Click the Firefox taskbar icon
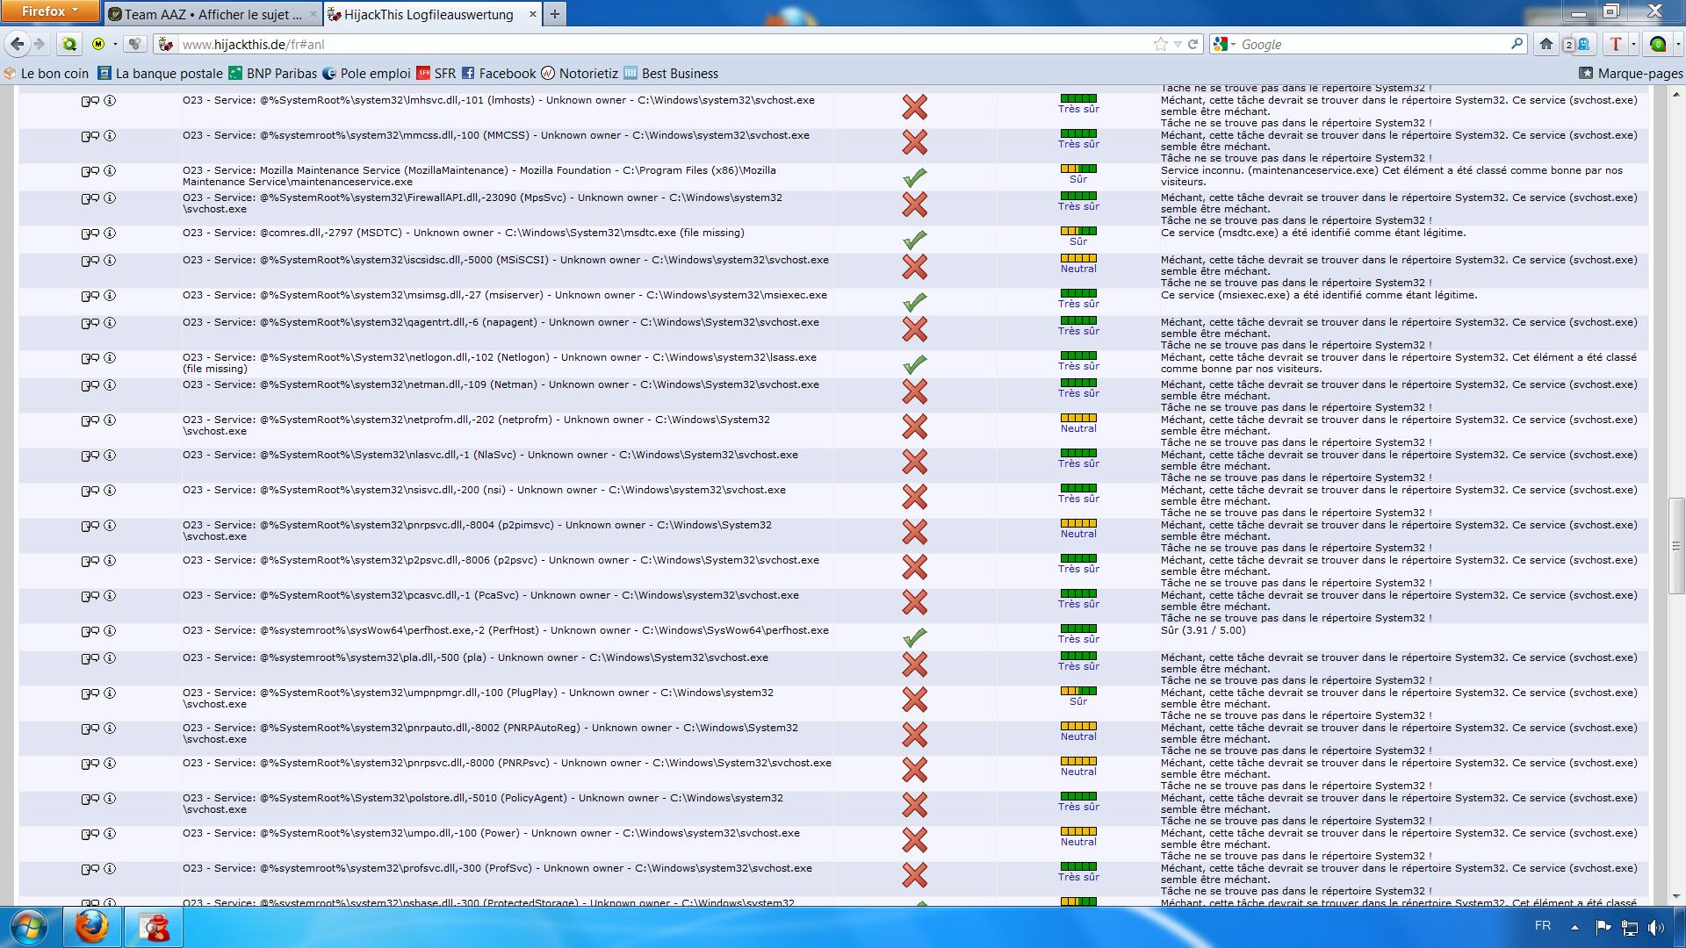The height and width of the screenshot is (948, 1686). pyautogui.click(x=91, y=927)
